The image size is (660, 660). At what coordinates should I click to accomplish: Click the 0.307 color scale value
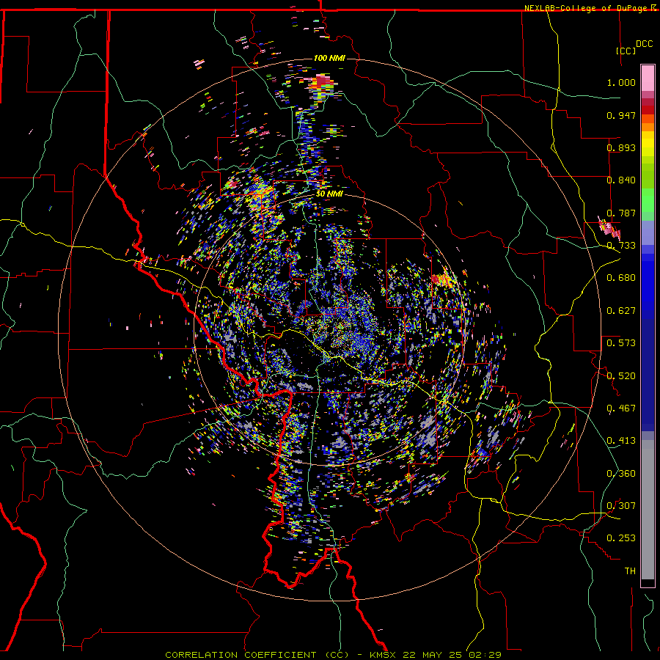pos(621,506)
